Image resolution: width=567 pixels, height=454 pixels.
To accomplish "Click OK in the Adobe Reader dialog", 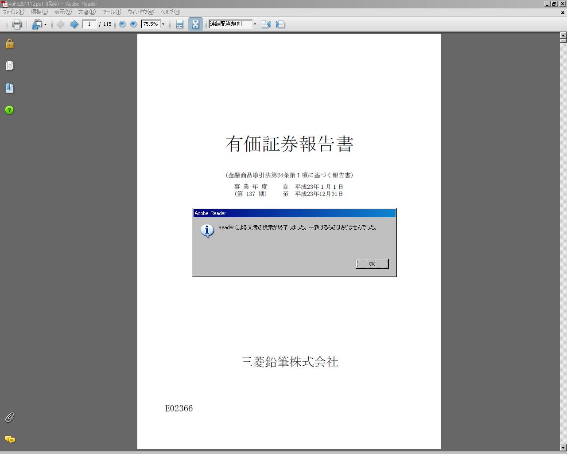I will (x=372, y=264).
